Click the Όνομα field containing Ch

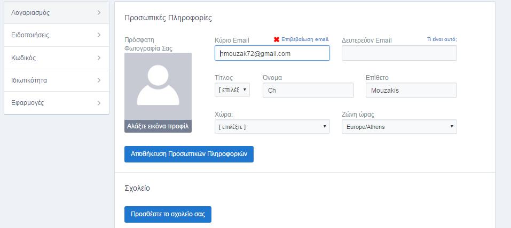[308, 91]
